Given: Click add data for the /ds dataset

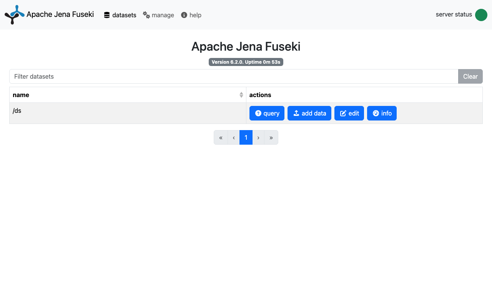Looking at the screenshot, I should (x=309, y=113).
